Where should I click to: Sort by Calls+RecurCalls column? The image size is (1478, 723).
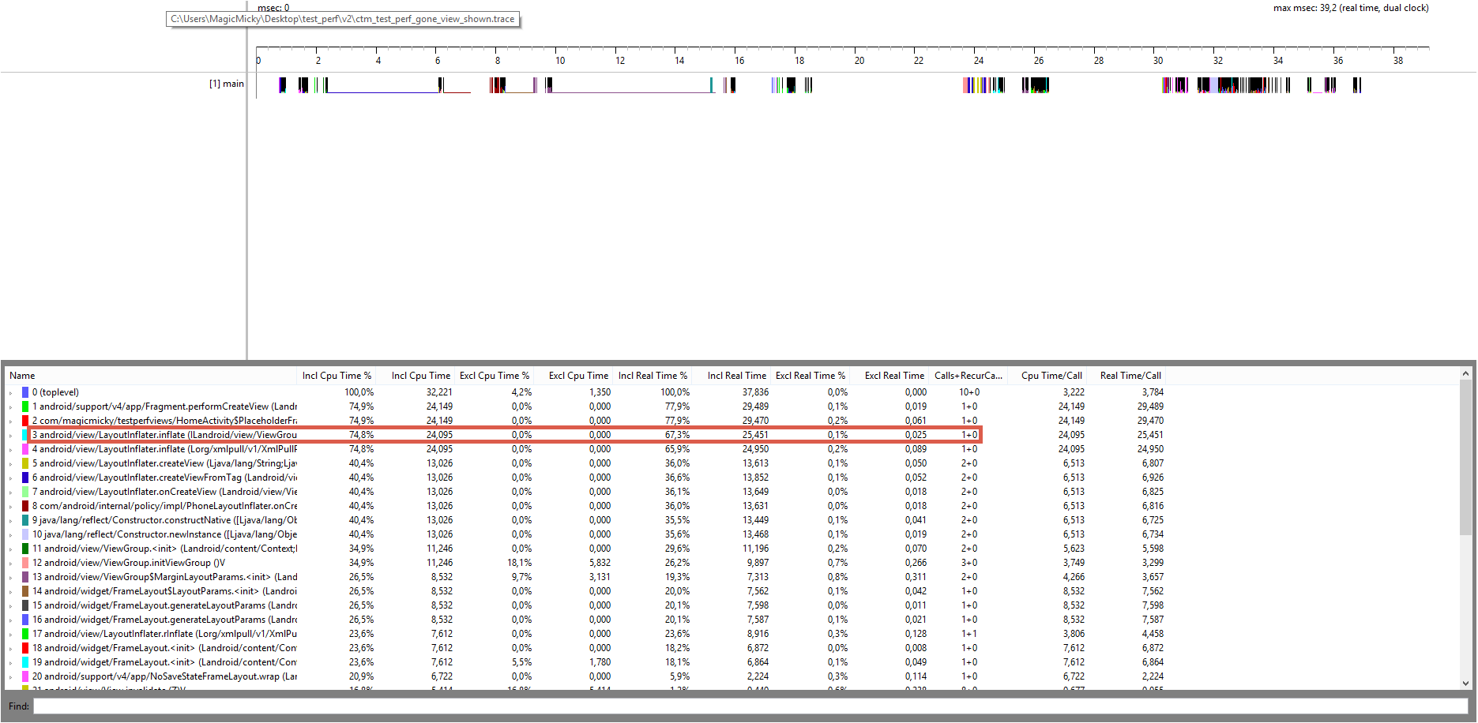click(968, 376)
